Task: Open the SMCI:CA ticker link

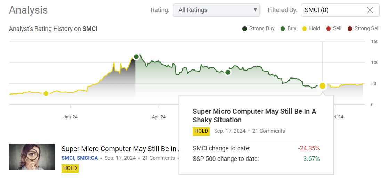Action: click(x=88, y=158)
